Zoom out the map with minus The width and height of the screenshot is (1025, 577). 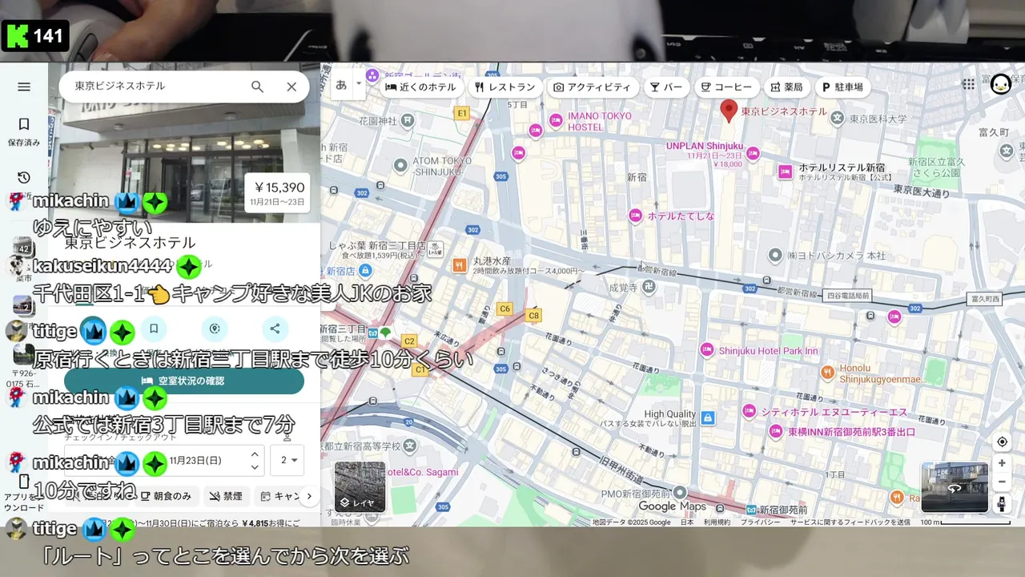[x=1002, y=482]
